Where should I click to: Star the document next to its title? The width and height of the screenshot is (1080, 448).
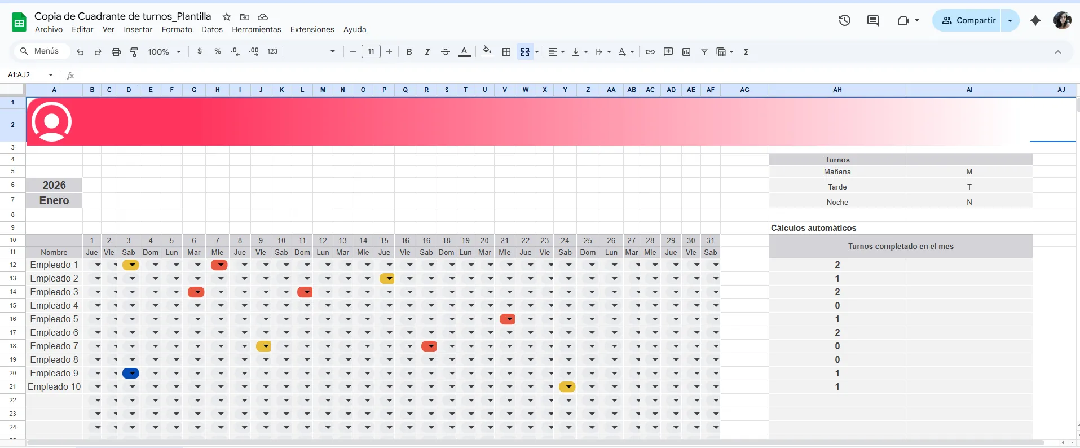coord(227,17)
